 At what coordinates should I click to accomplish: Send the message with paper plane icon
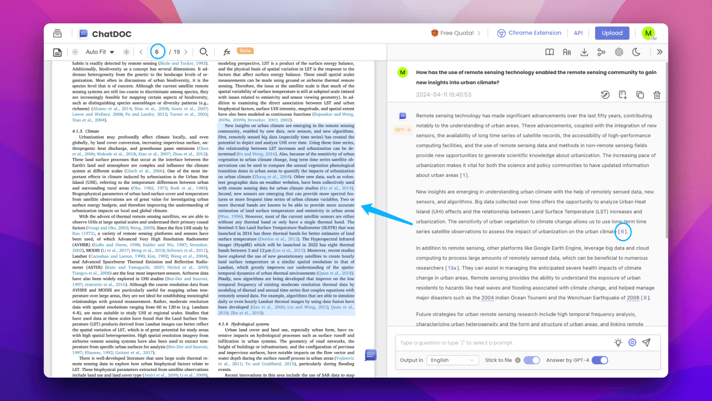coord(646,343)
